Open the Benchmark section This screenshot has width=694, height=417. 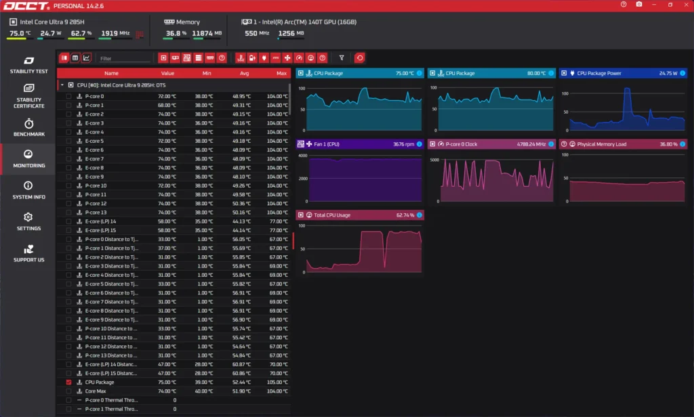coord(28,127)
